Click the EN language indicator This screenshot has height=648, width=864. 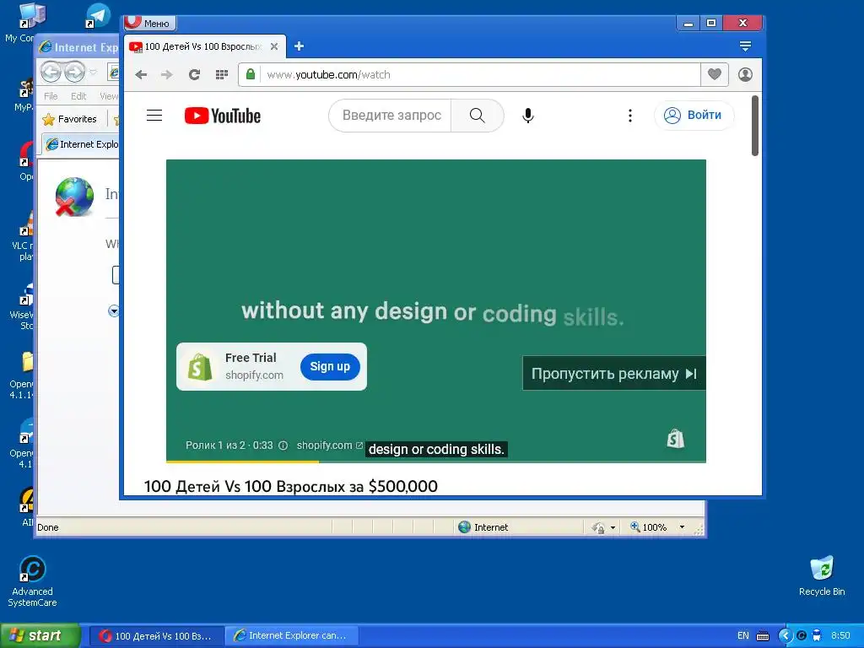[742, 635]
